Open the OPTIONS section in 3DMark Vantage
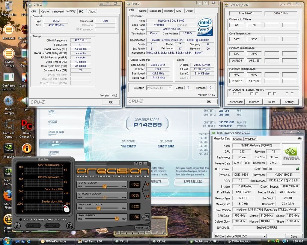The height and width of the screenshot is (245, 307). tap(53, 122)
